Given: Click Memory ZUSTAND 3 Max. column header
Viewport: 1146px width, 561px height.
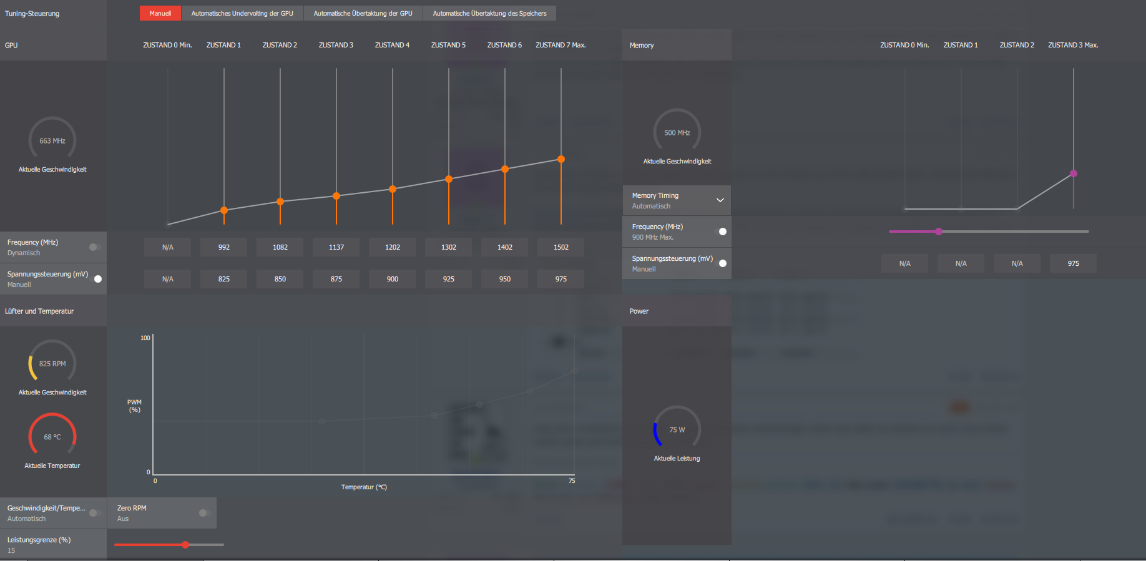Looking at the screenshot, I should tap(1073, 45).
